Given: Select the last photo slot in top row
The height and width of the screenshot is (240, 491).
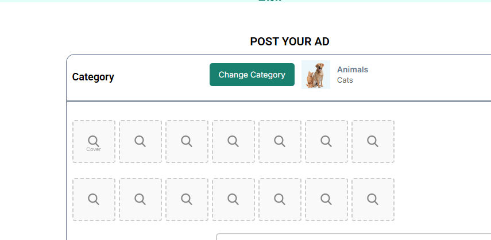Looking at the screenshot, I should click(x=373, y=141).
